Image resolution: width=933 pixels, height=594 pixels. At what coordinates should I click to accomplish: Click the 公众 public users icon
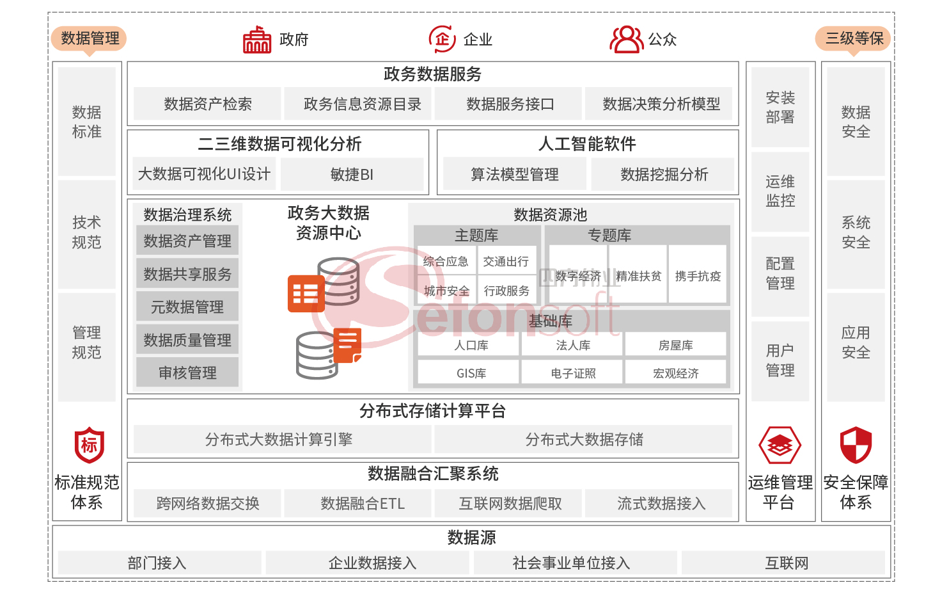(x=626, y=40)
